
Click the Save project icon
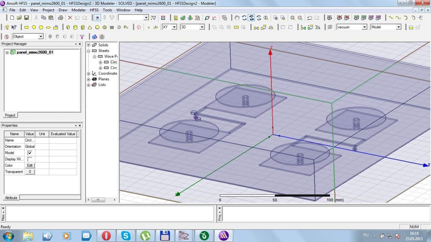26,18
